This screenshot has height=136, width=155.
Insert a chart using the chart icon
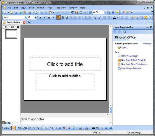tap(76, 12)
